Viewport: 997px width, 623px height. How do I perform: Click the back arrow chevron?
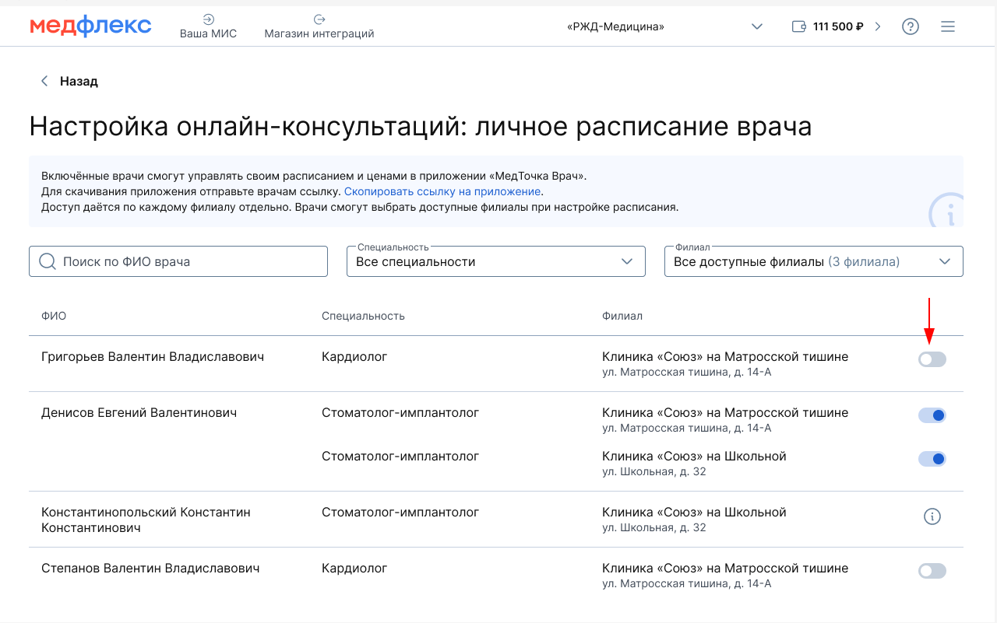(44, 81)
